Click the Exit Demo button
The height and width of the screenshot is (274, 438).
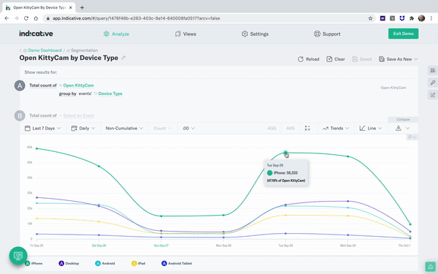404,34
